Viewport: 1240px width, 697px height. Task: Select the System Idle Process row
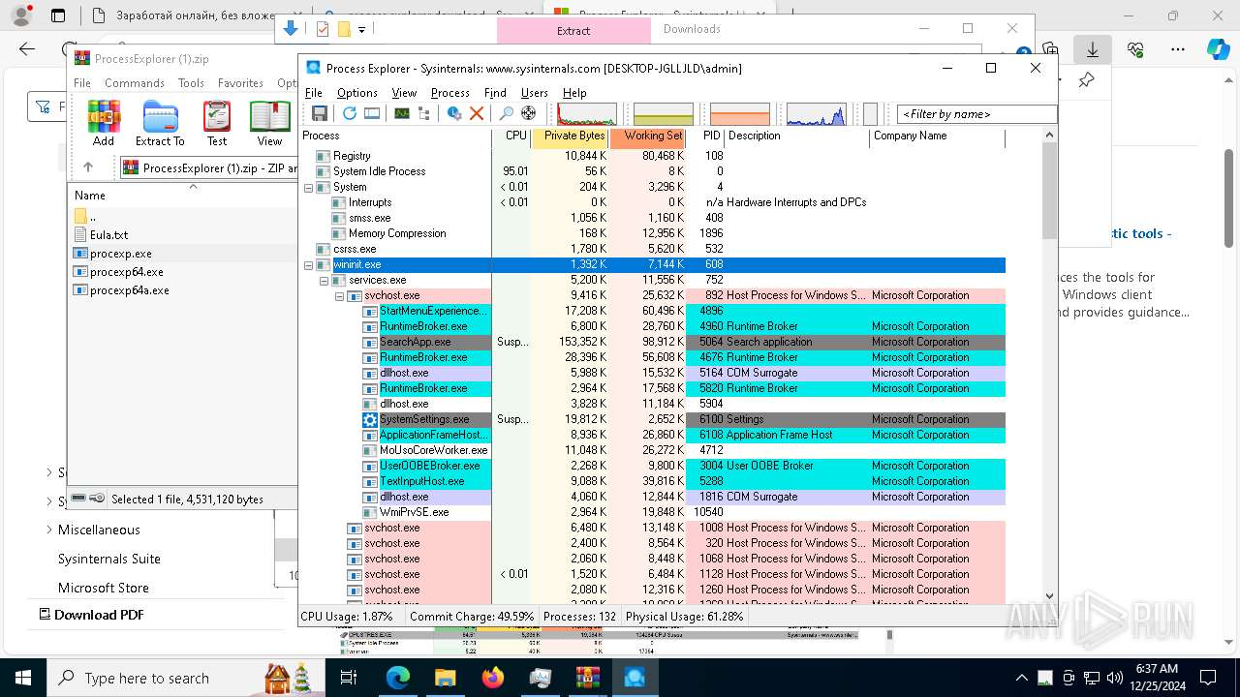pos(654,171)
